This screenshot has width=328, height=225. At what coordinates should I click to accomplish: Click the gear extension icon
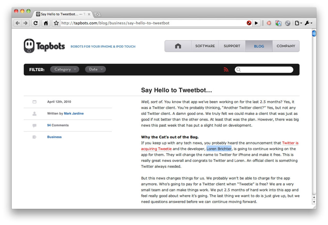tap(288, 23)
